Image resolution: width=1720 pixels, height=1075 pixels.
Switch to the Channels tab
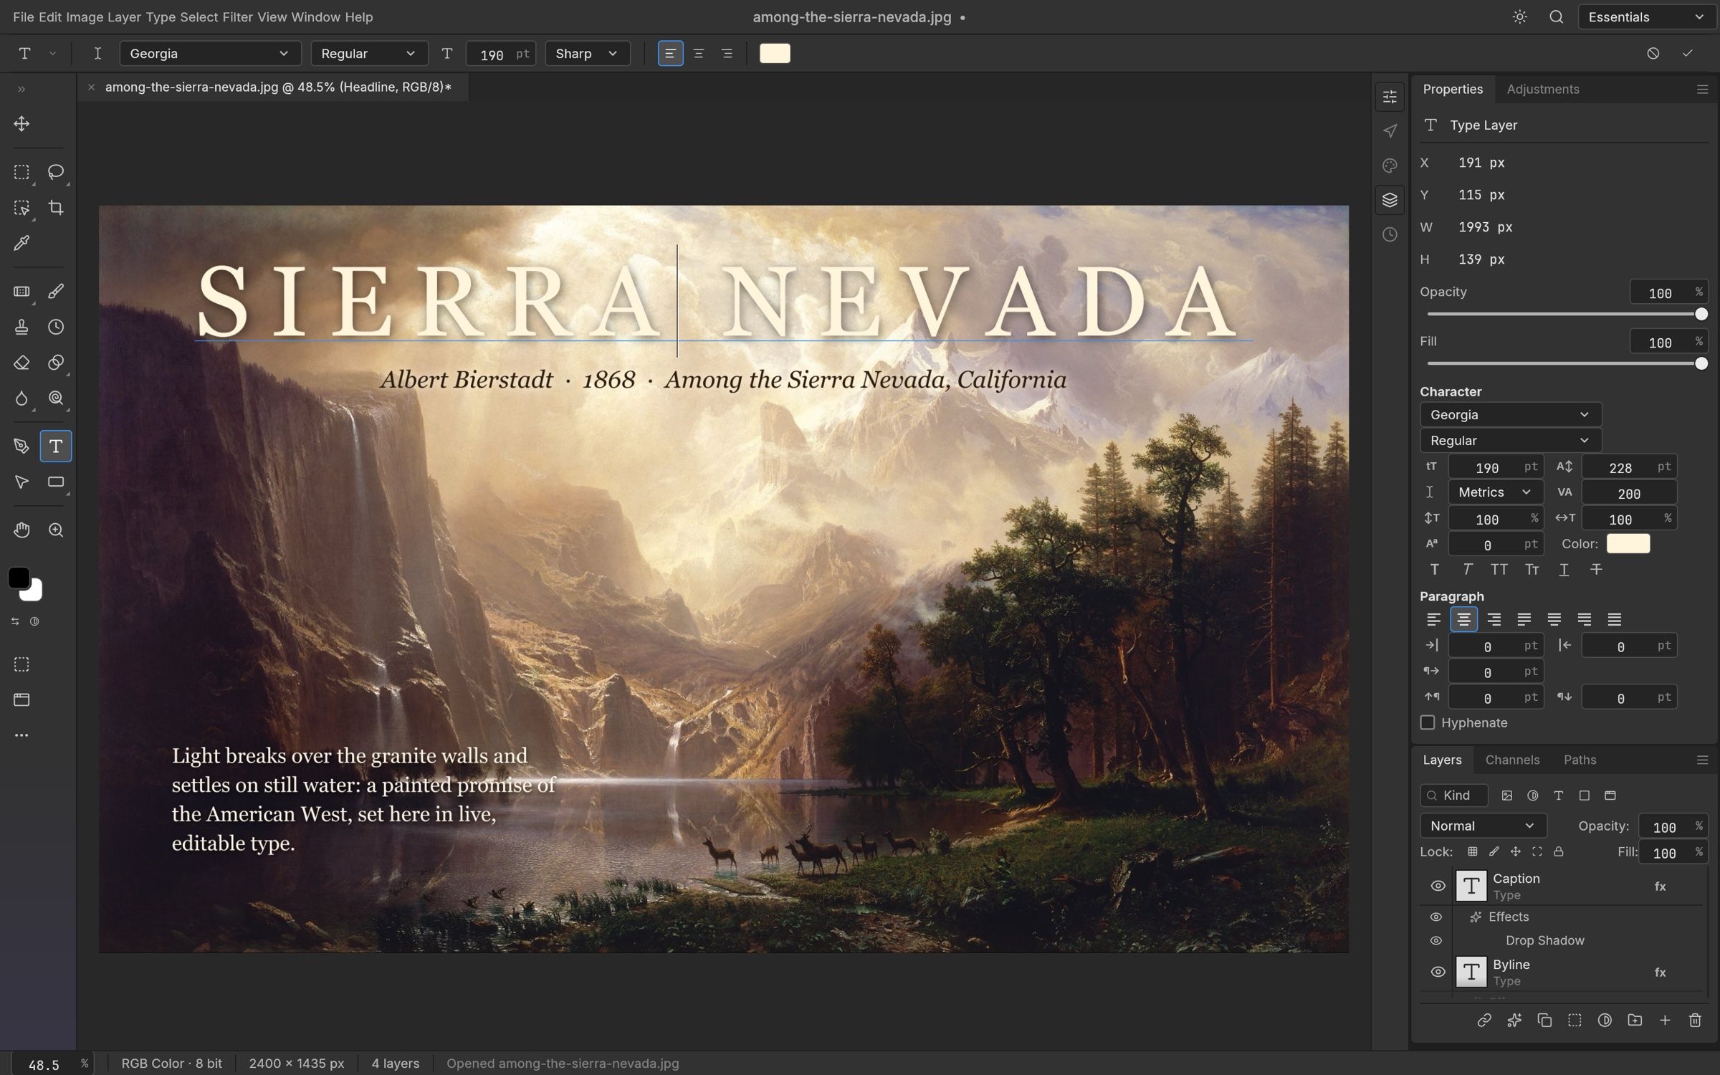point(1512,760)
